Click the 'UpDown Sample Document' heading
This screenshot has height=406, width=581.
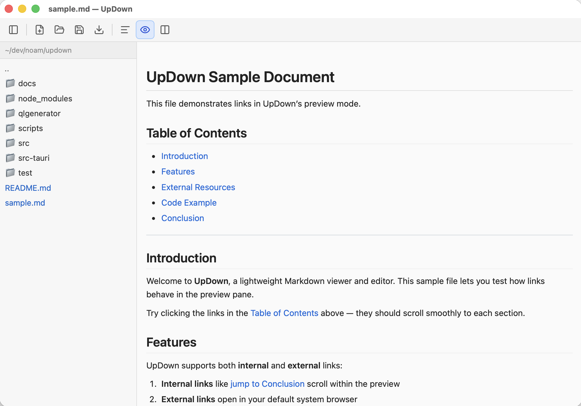(x=240, y=77)
